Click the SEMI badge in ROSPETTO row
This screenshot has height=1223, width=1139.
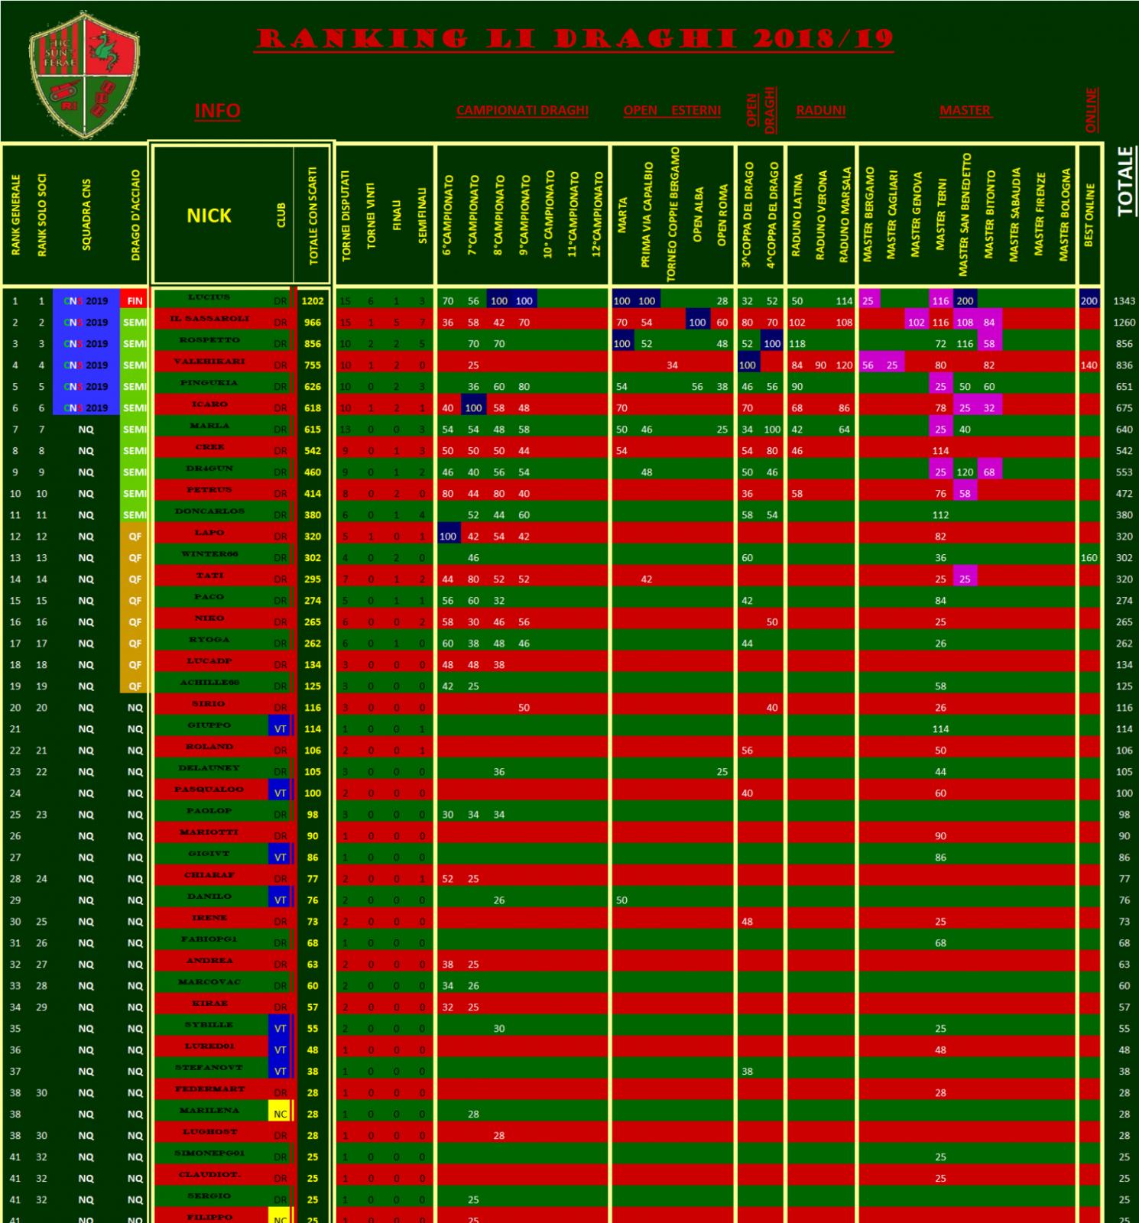tap(135, 344)
